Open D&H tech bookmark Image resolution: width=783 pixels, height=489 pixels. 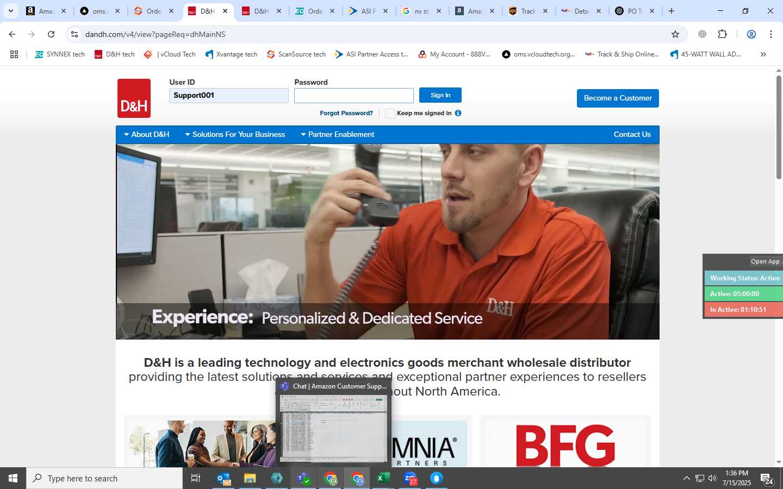pos(115,54)
